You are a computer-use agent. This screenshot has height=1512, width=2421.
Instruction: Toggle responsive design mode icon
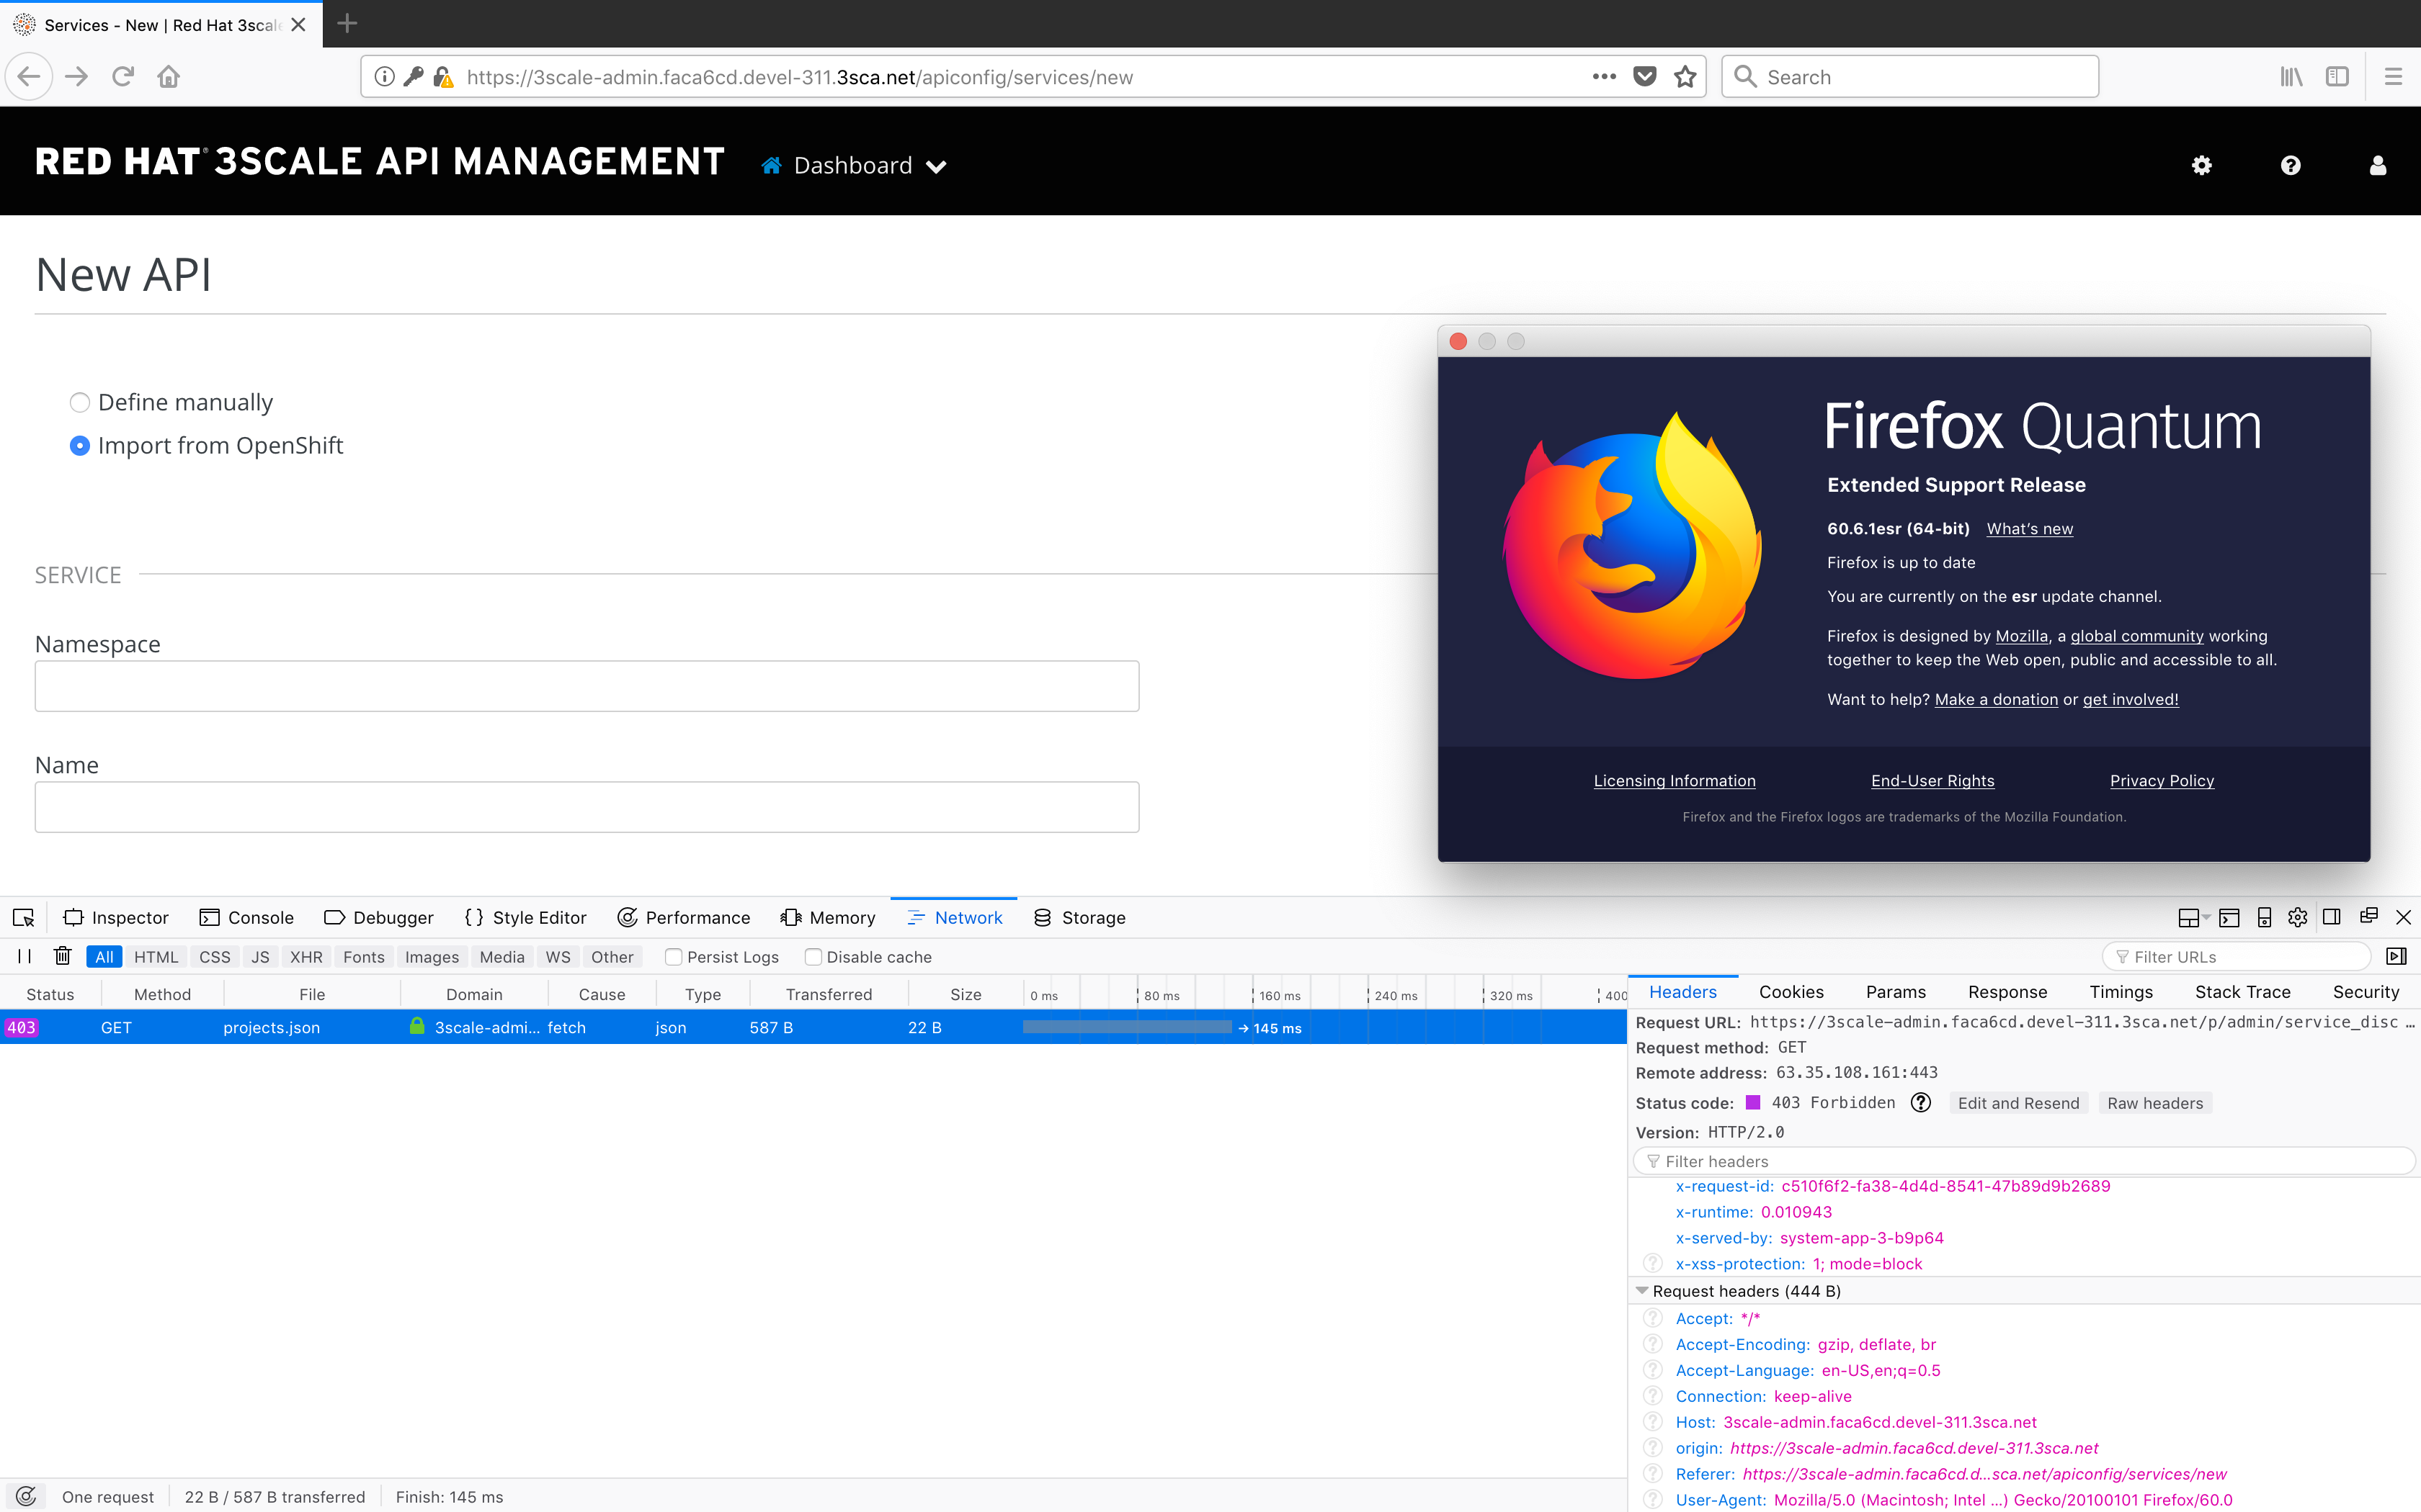[x=2264, y=917]
